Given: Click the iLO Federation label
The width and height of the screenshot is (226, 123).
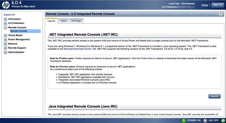Looking at the screenshot, I should pos(16,23).
